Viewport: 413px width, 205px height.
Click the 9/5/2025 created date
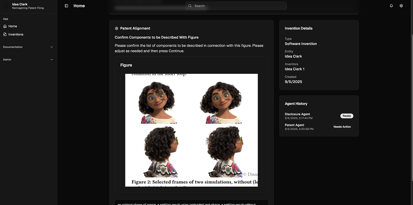coord(293,82)
